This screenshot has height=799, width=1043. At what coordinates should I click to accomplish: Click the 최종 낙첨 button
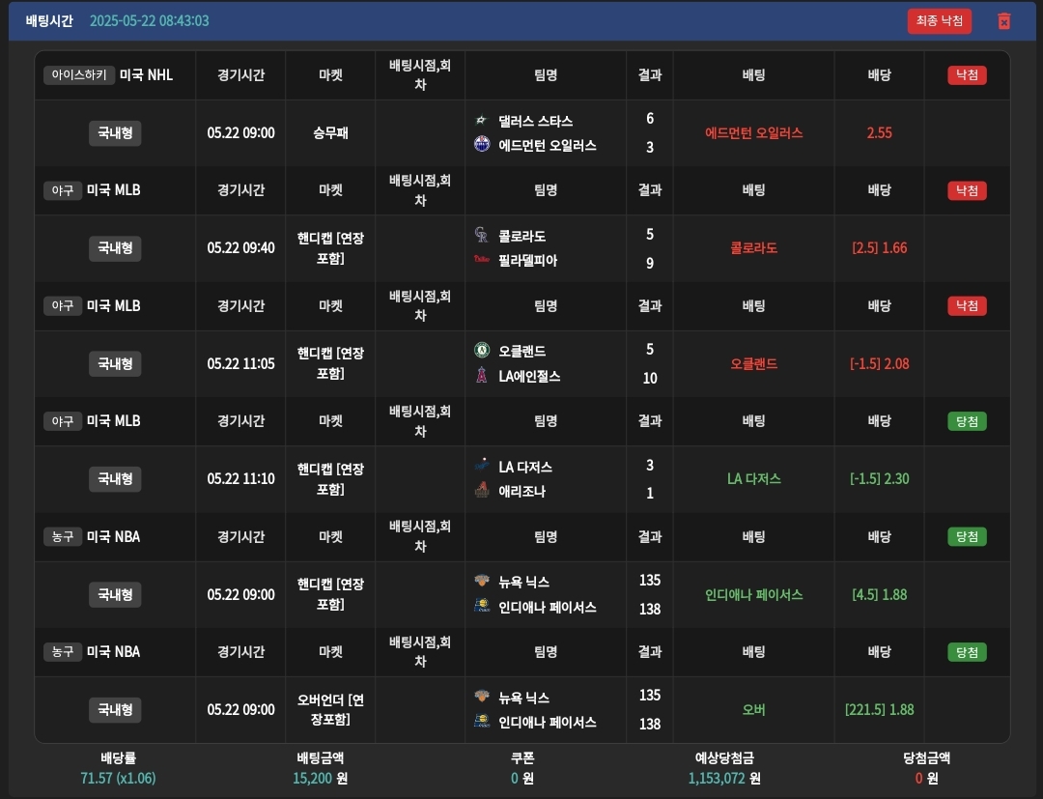(x=939, y=21)
